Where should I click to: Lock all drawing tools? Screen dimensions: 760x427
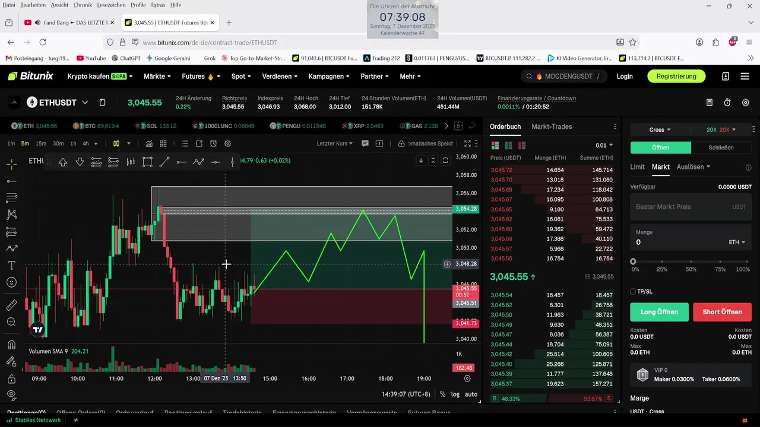coord(11,378)
